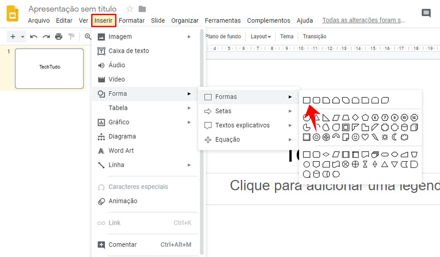The height and width of the screenshot is (257, 440).
Task: Select the flowchart hourglass collate shape
Action: point(365,164)
